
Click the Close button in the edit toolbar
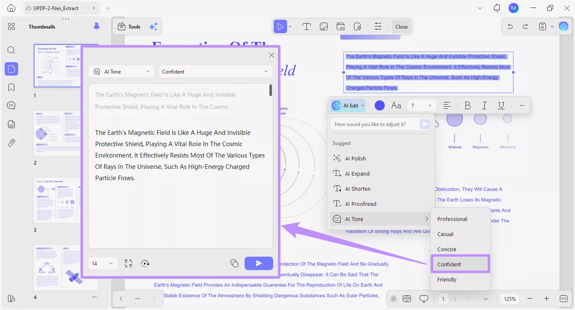click(x=401, y=26)
